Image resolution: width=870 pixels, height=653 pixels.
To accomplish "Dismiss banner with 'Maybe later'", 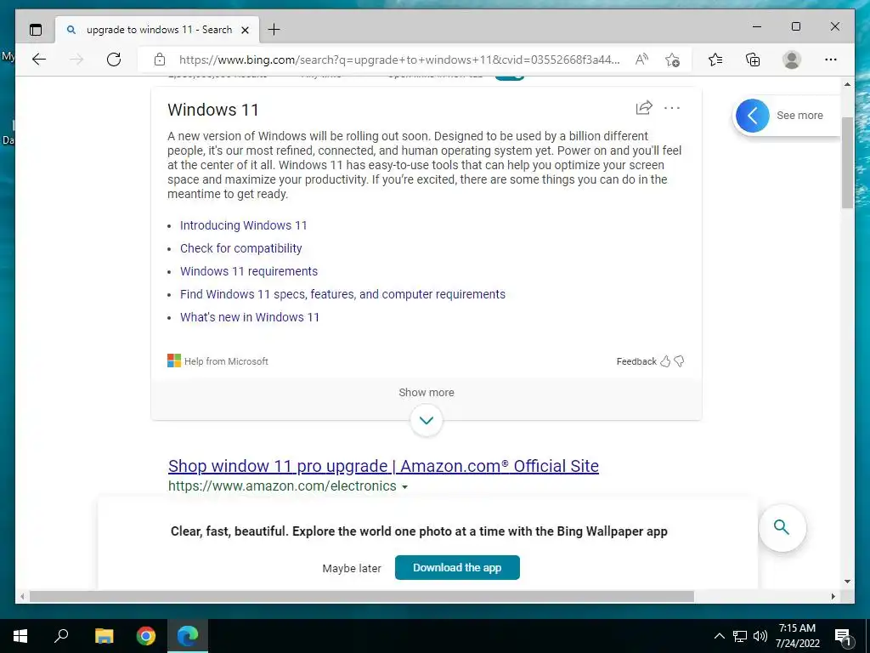I will pos(352,568).
